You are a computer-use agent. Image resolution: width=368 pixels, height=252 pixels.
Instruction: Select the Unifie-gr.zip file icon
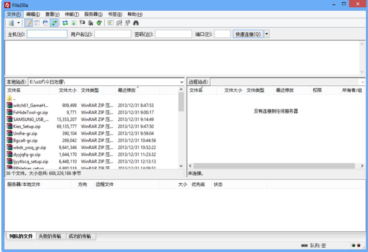tap(9, 133)
